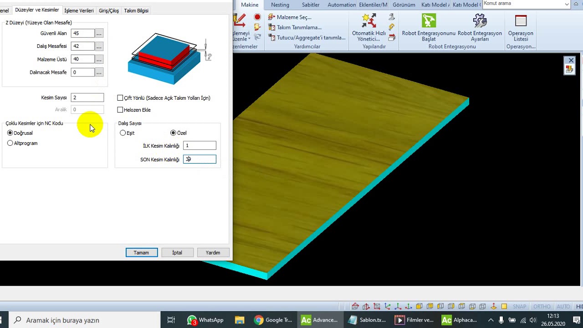Open WhatsApp from the taskbar
583x328 pixels.
205,320
